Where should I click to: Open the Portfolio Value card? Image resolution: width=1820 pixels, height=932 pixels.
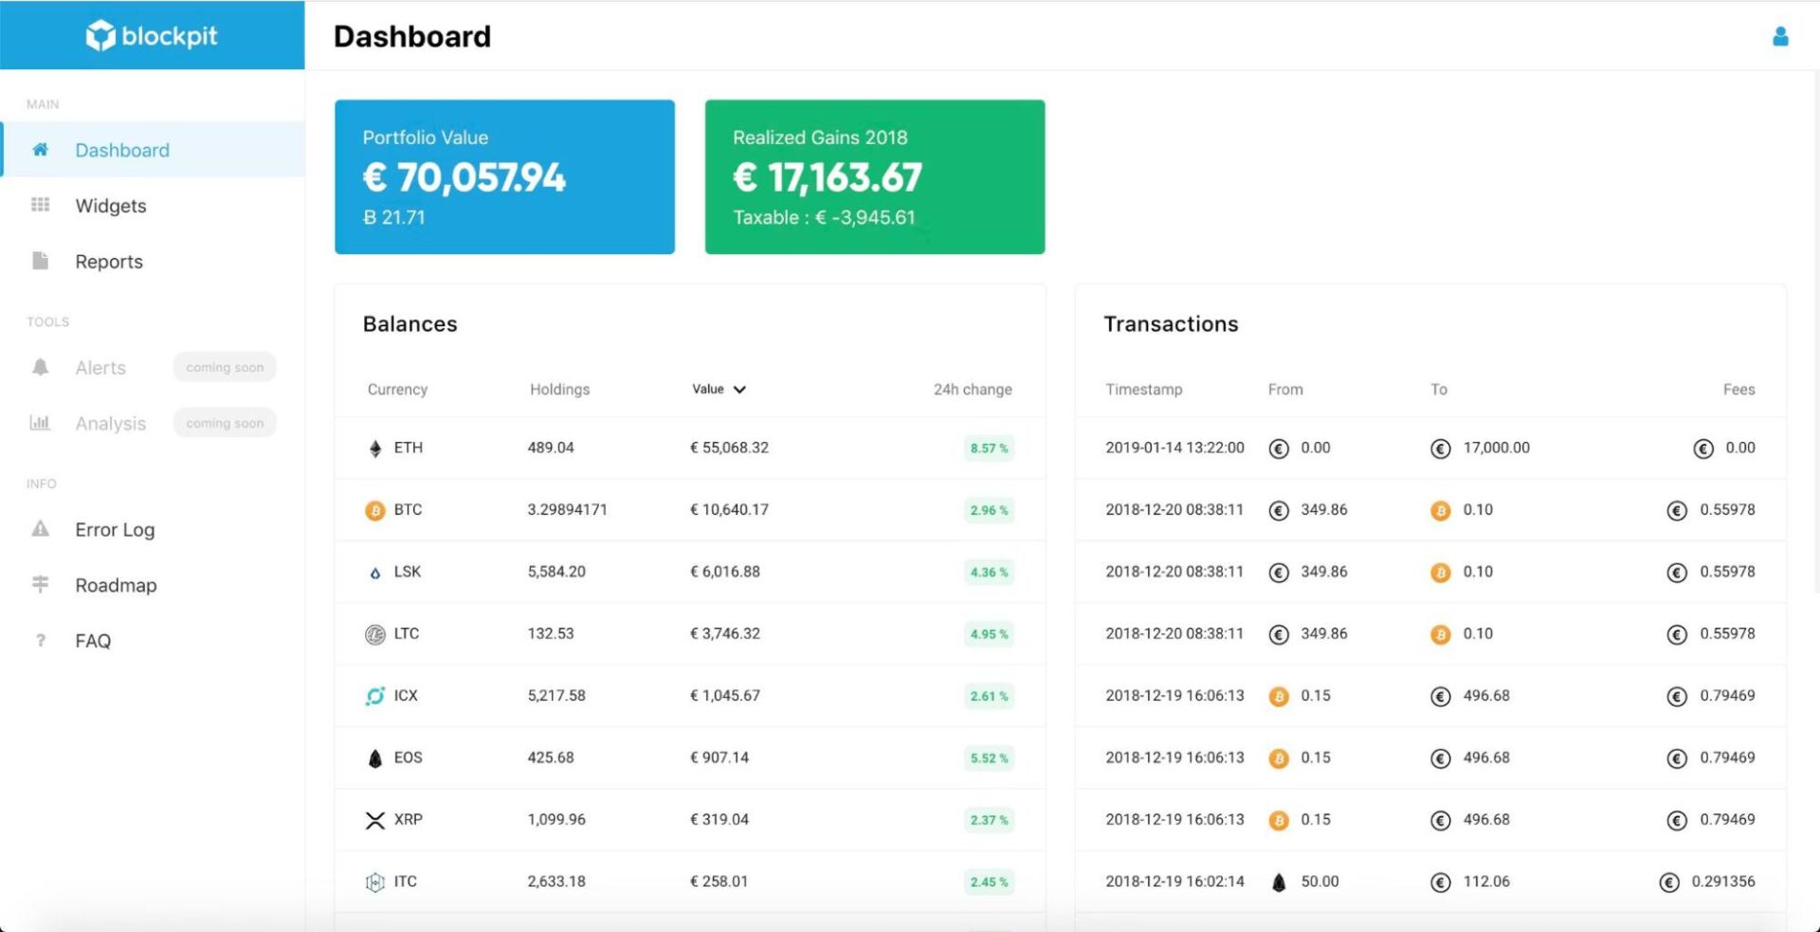[504, 177]
